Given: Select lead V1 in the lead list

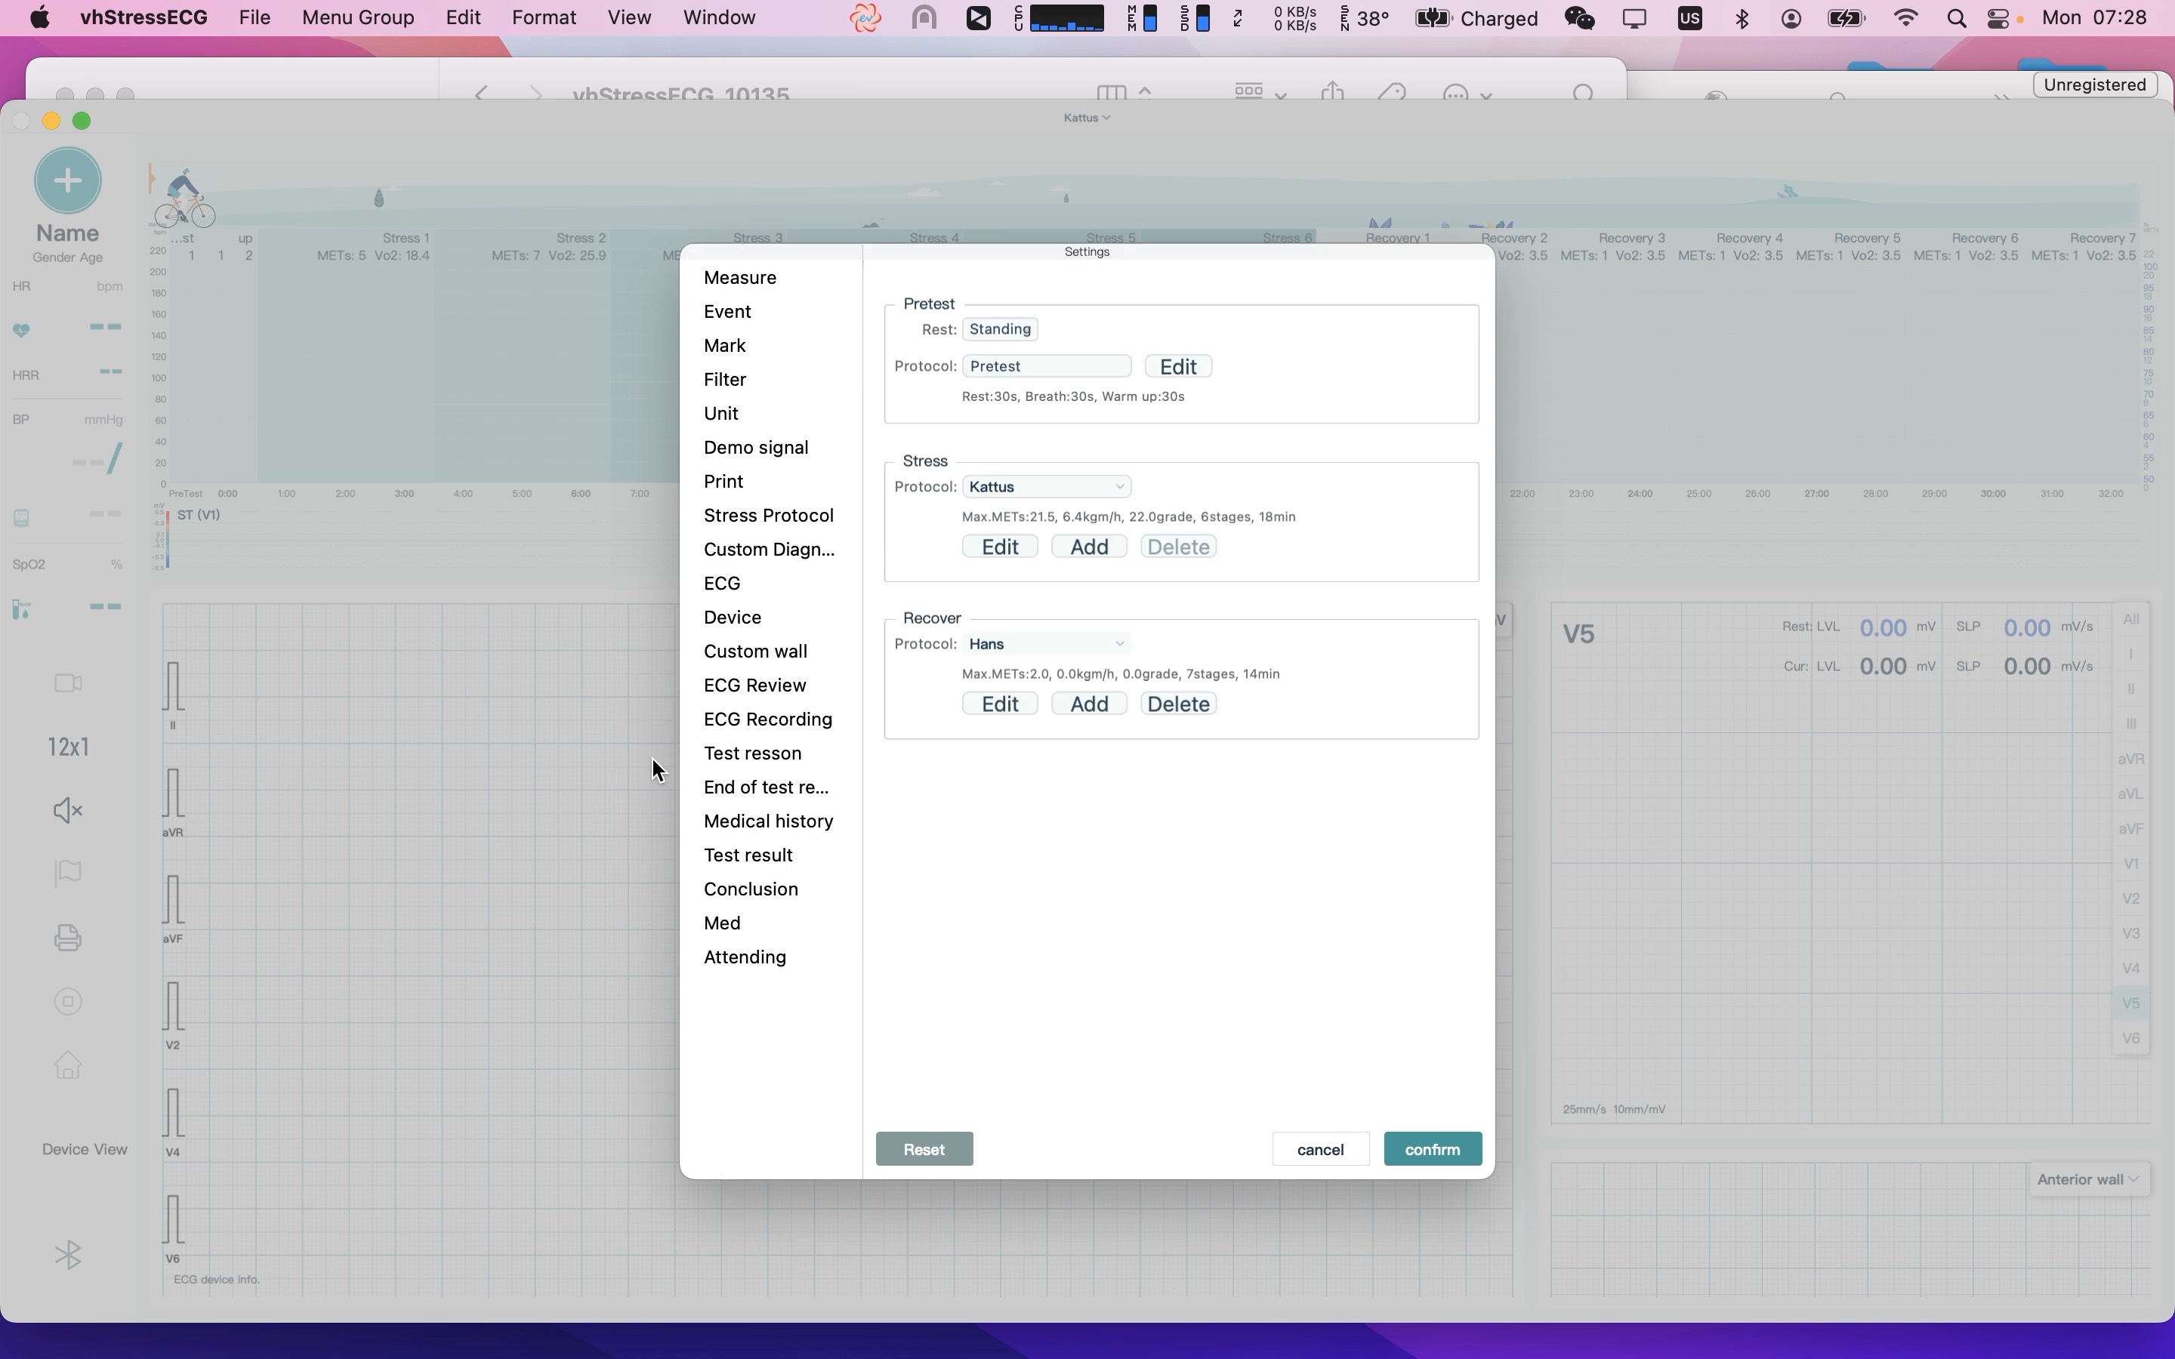Looking at the screenshot, I should point(2131,864).
